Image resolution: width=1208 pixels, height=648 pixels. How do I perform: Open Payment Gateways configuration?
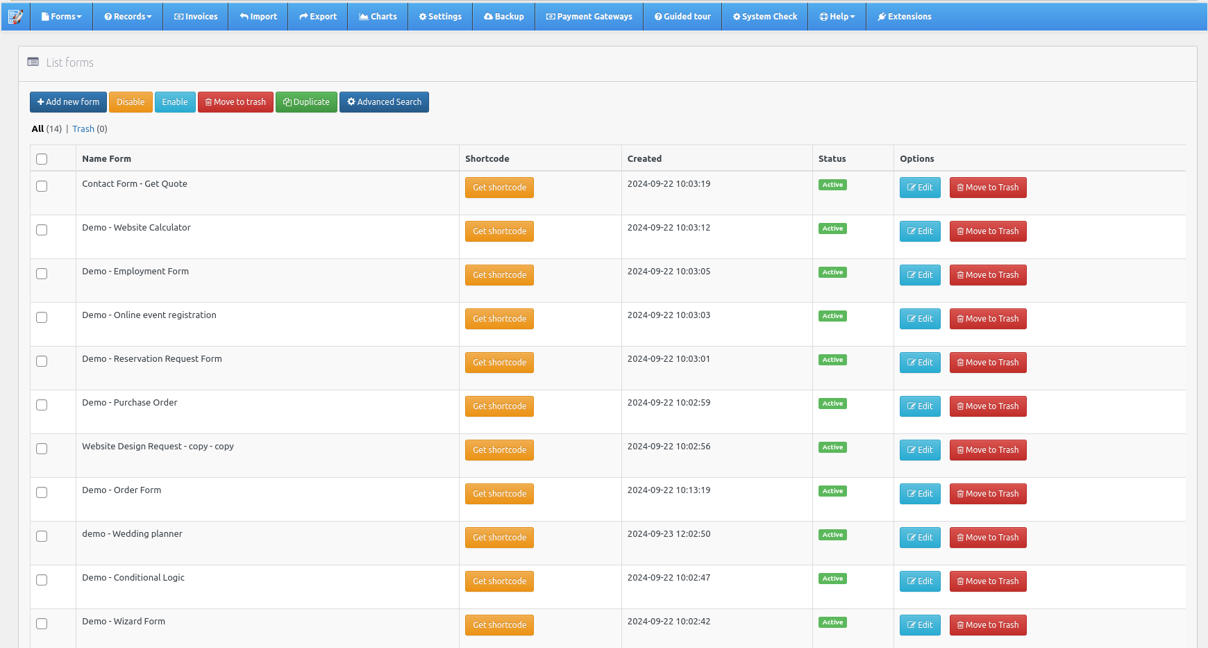[588, 16]
